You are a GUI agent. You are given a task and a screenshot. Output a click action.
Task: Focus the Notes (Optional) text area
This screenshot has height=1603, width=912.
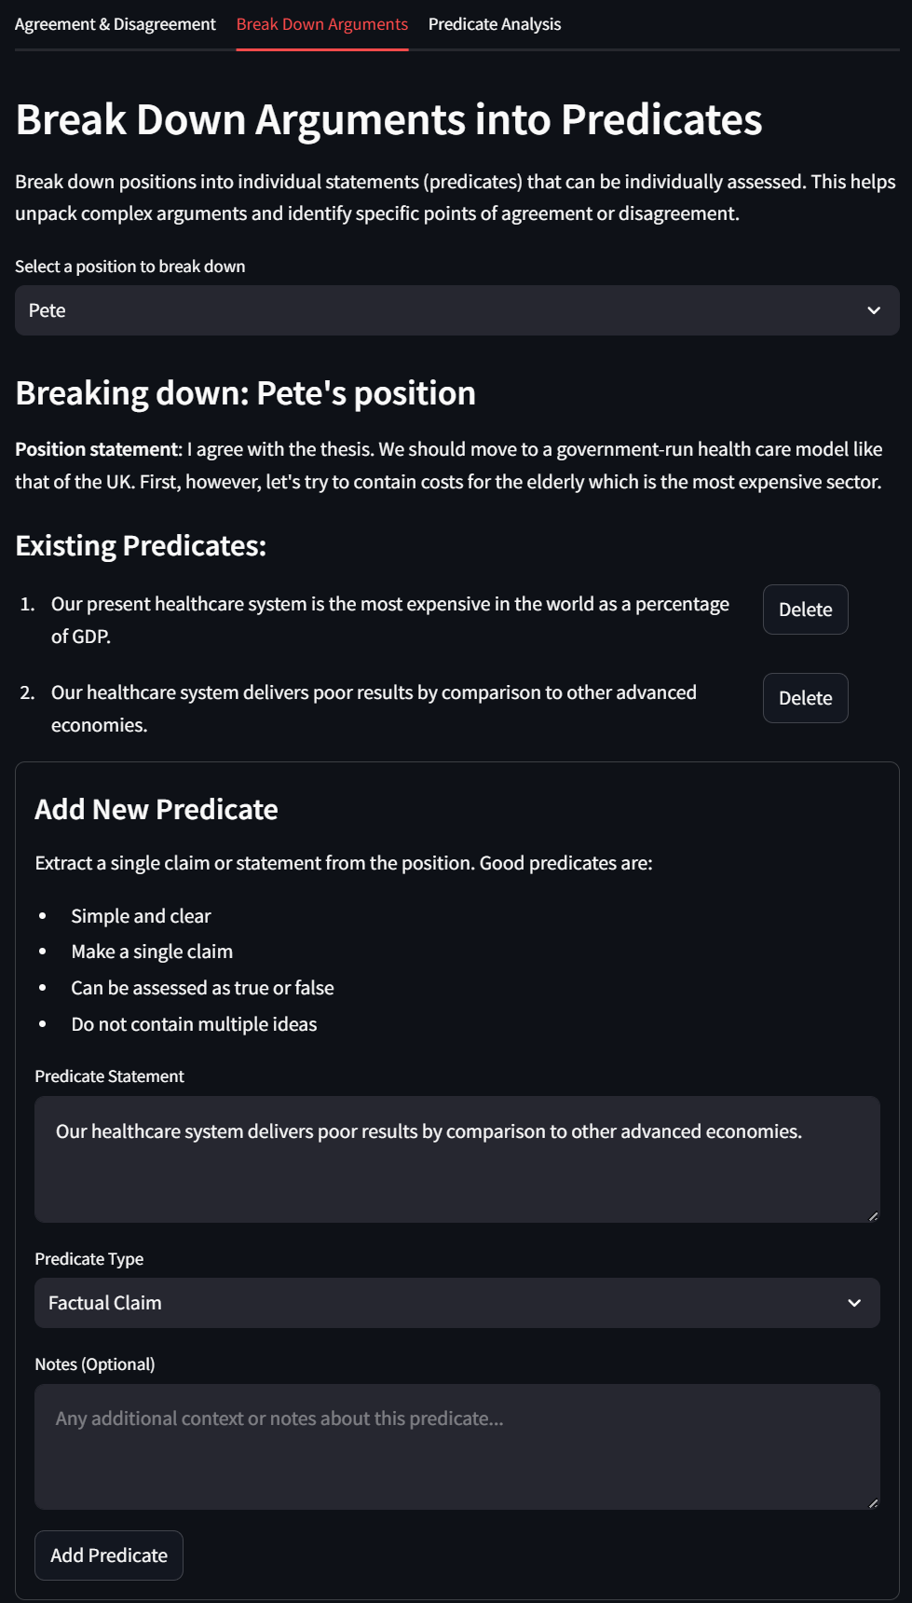pos(456,1445)
